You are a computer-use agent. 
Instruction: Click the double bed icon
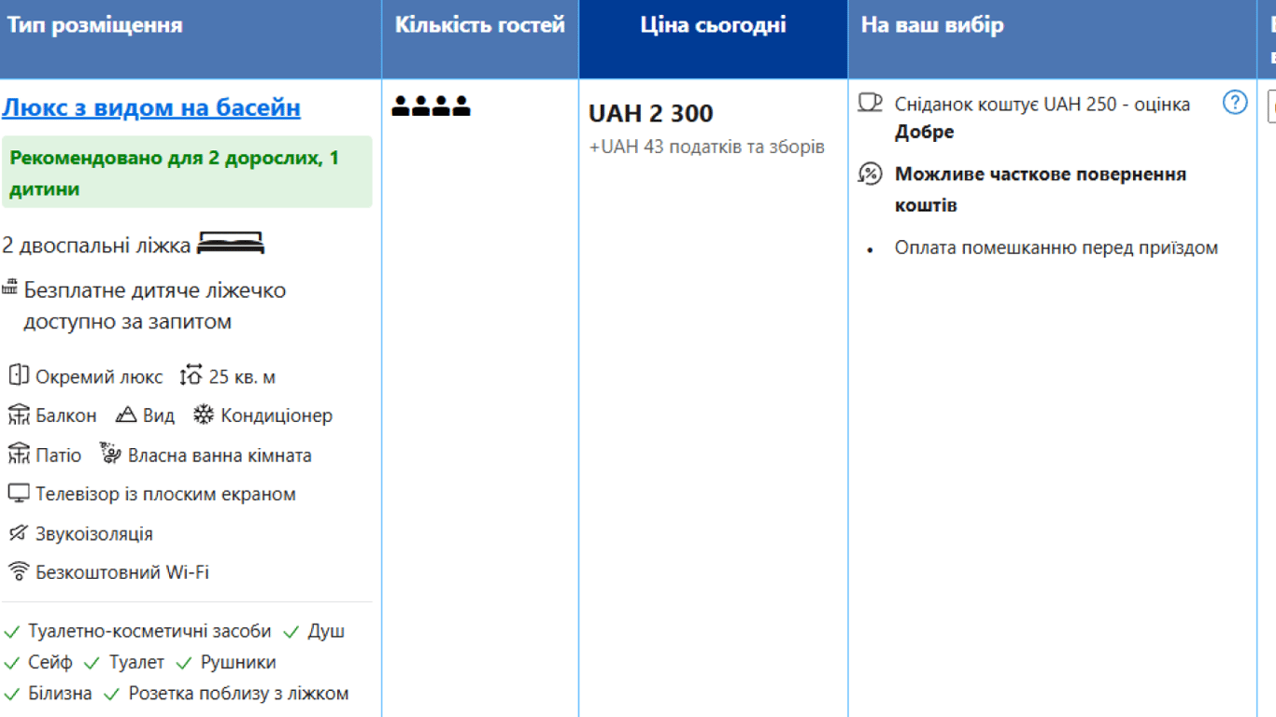(231, 245)
